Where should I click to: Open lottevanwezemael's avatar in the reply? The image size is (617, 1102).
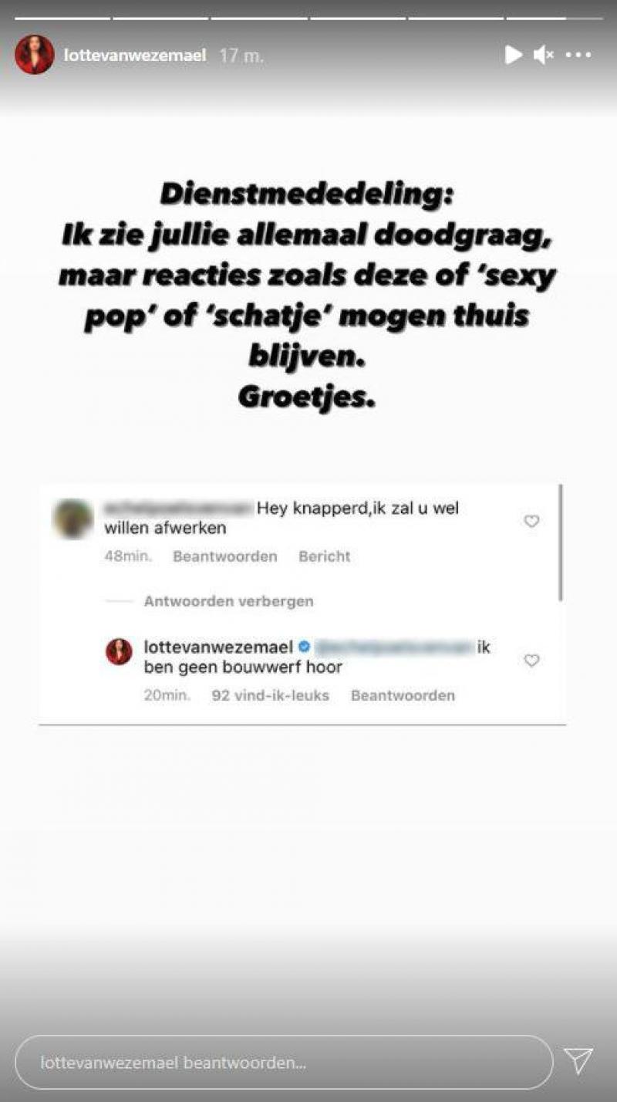point(119,651)
